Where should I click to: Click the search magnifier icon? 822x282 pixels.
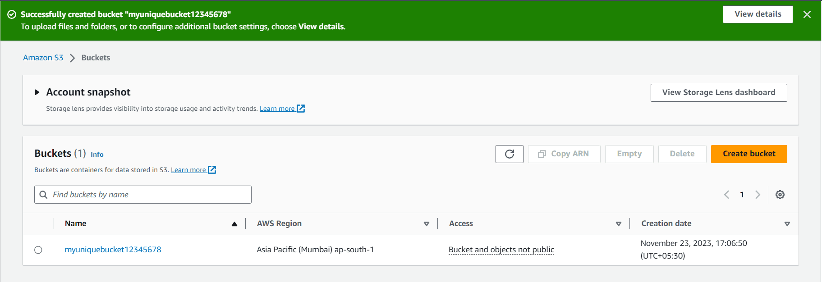click(44, 195)
